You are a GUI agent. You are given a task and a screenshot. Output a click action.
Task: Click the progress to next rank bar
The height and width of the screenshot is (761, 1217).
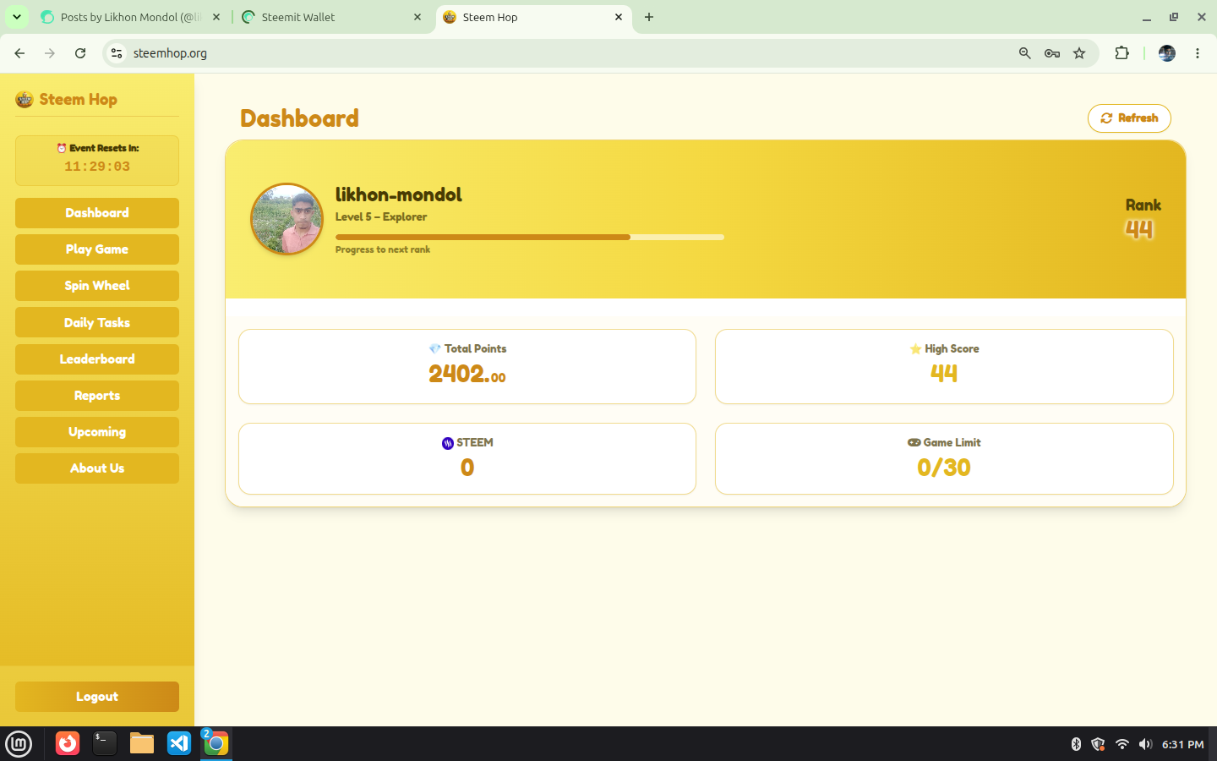click(x=530, y=238)
